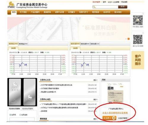Click the right silver bar product image
The width and height of the screenshot is (148, 125).
coord(30,92)
